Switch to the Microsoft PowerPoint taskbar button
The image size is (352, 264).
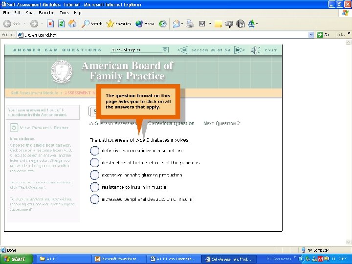(118, 259)
